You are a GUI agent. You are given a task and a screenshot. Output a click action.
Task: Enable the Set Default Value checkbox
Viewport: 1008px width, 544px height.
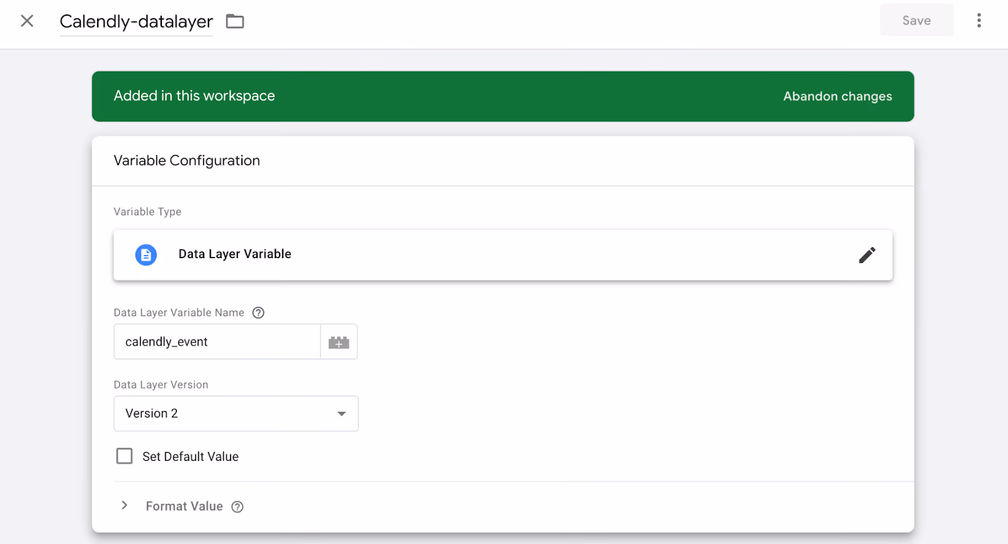[x=124, y=456]
